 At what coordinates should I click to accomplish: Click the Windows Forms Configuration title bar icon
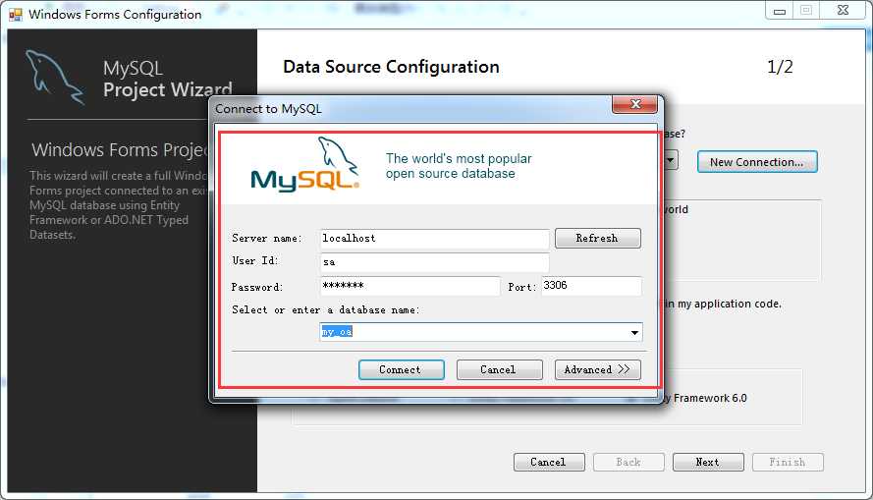click(x=16, y=15)
